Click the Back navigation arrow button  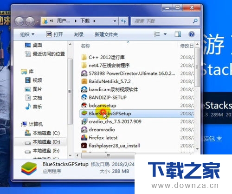[x=19, y=21]
